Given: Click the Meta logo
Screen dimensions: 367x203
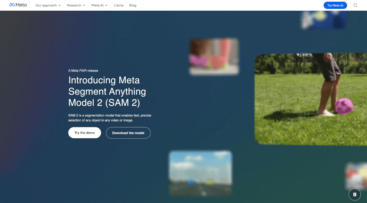Looking at the screenshot, I should coord(18,5).
